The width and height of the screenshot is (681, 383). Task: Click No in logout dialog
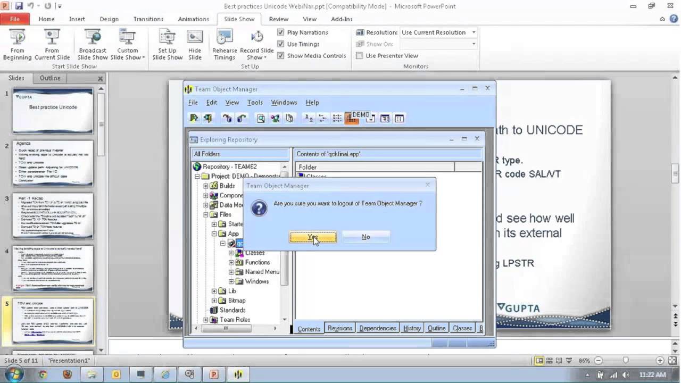366,237
